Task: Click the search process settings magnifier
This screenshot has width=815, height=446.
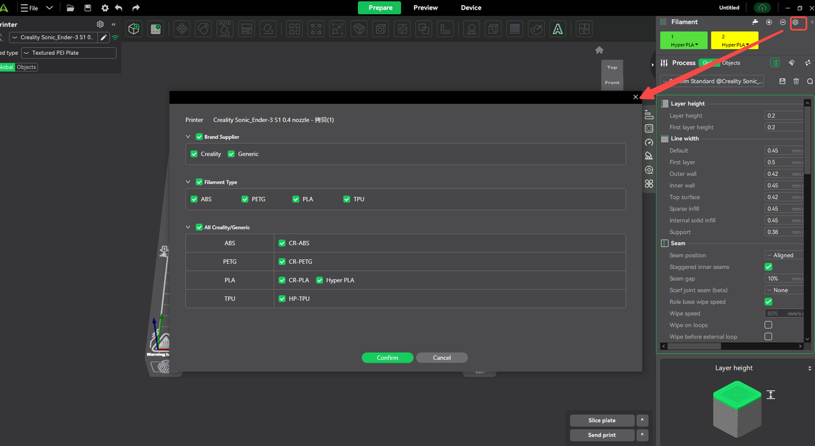Action: click(x=810, y=82)
